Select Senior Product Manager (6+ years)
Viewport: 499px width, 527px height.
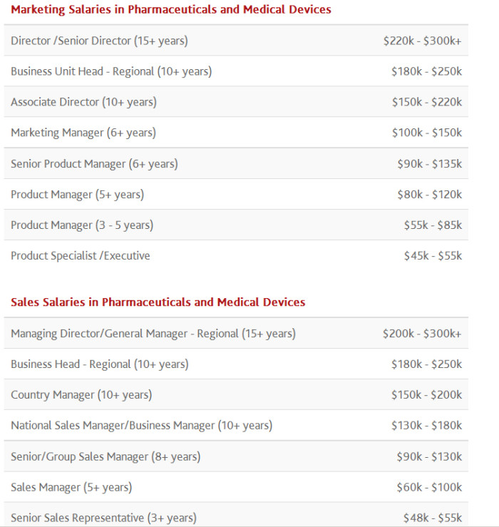236,163
